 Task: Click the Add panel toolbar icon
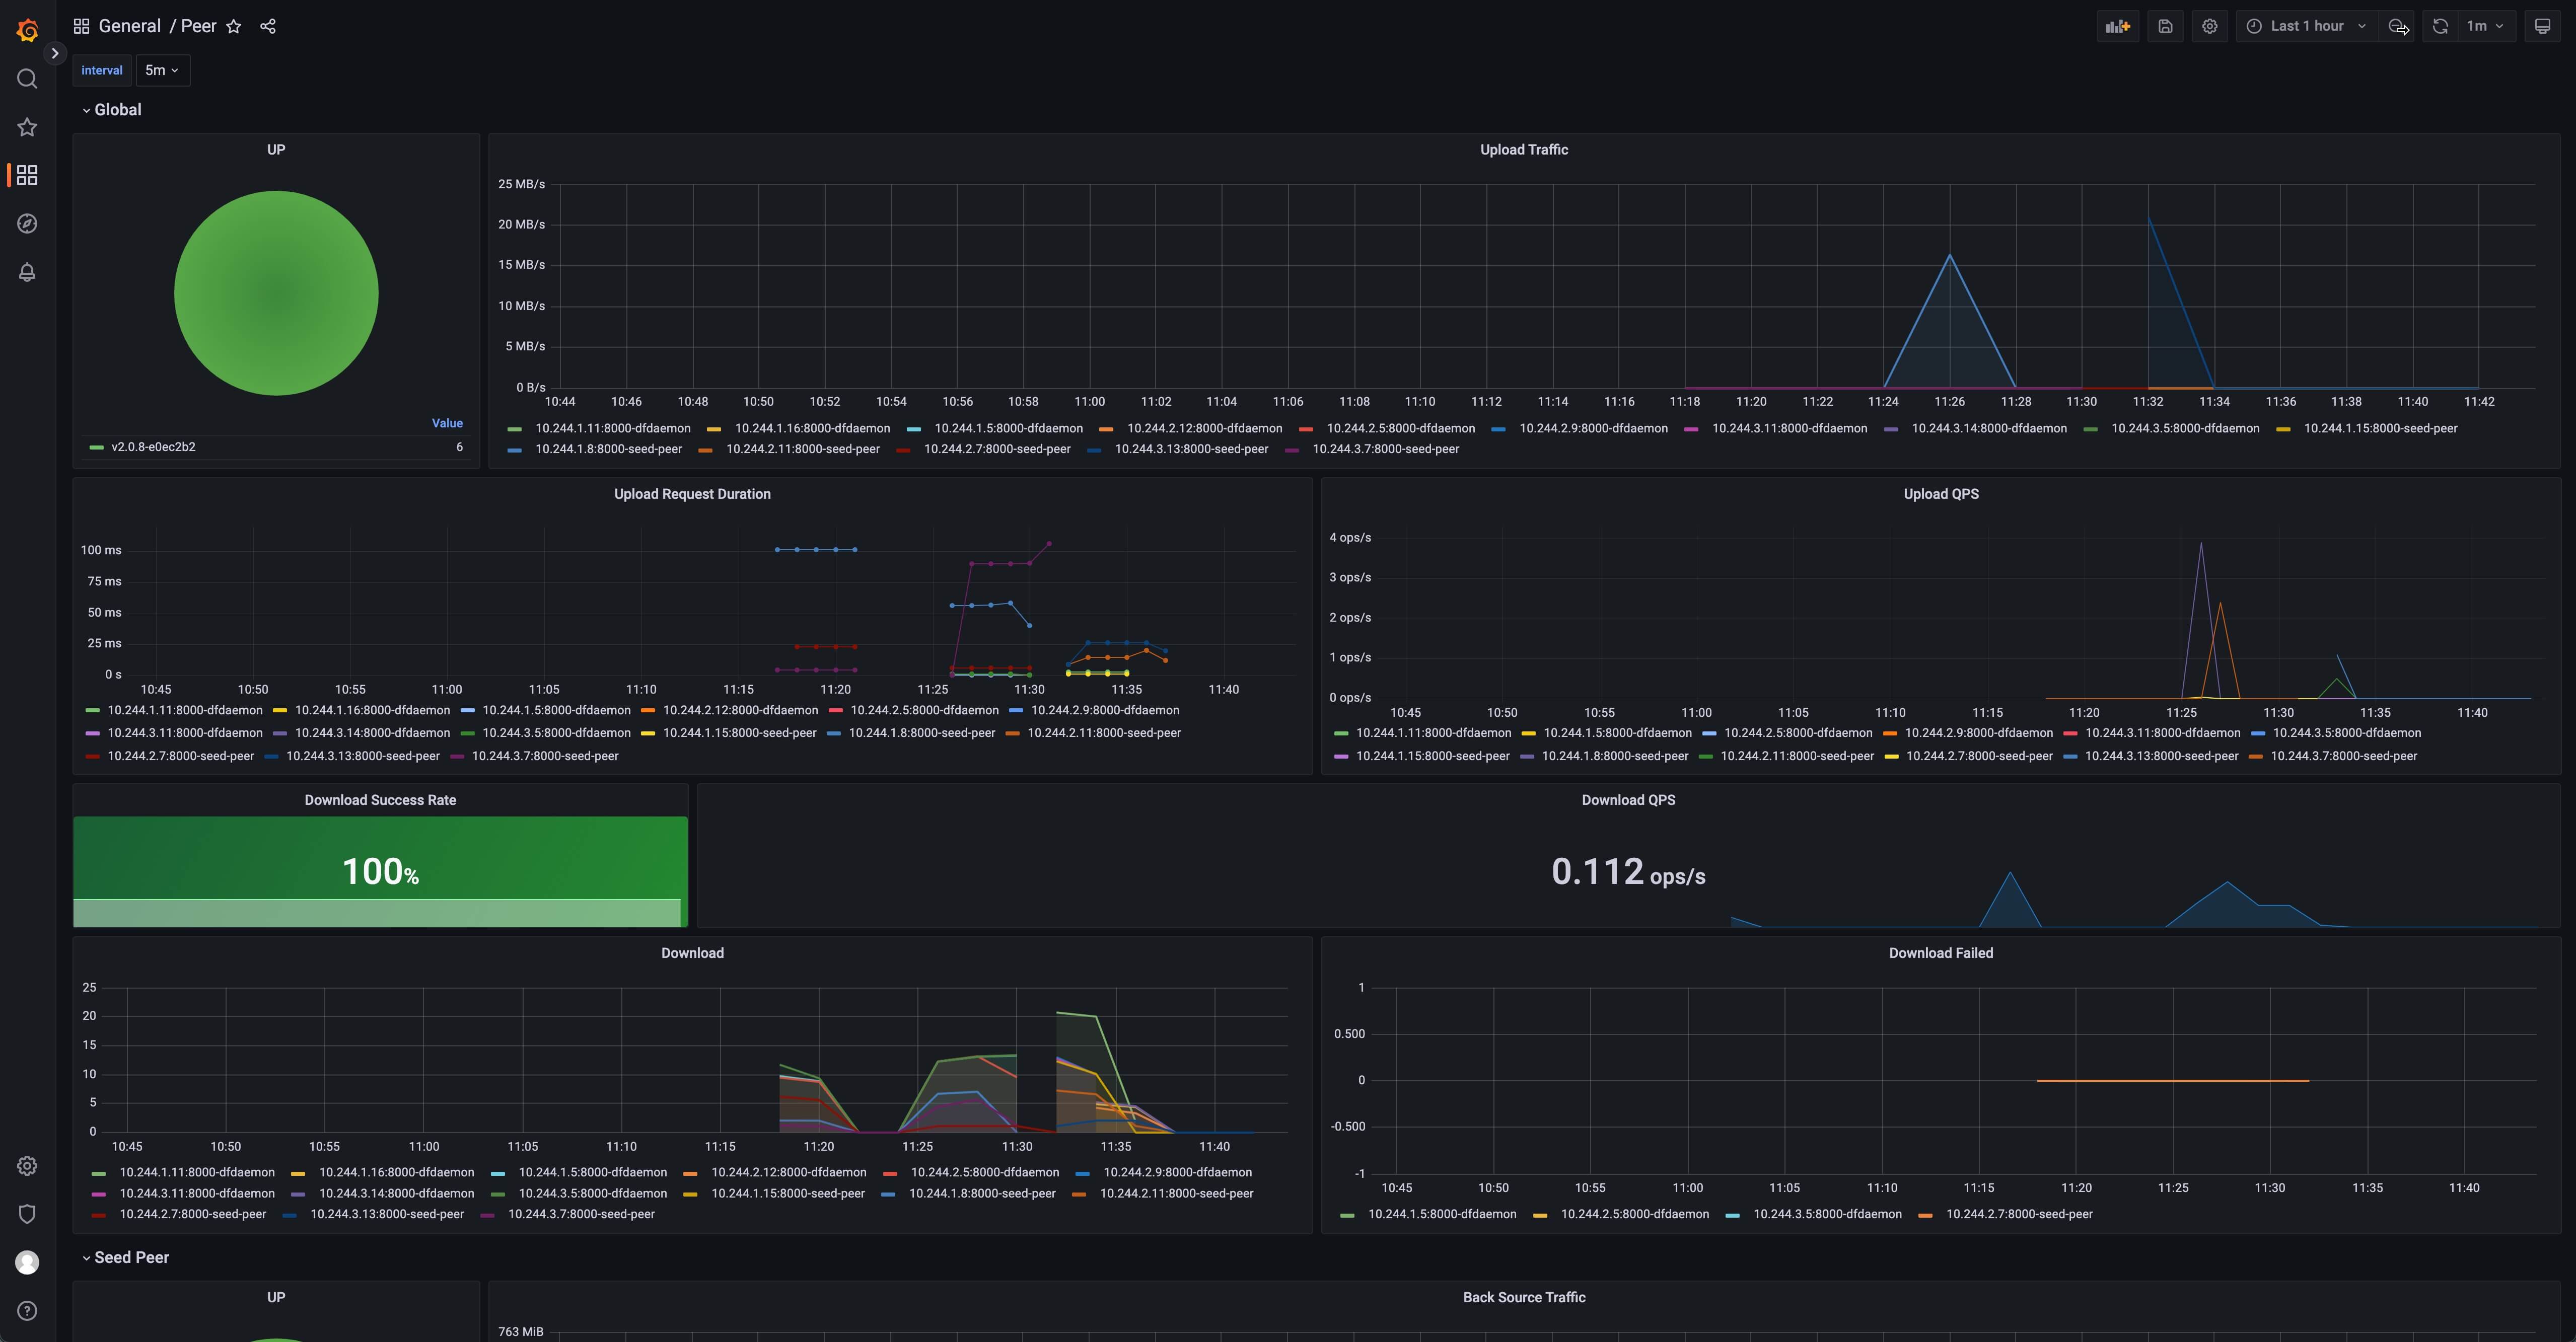pyautogui.click(x=2117, y=26)
